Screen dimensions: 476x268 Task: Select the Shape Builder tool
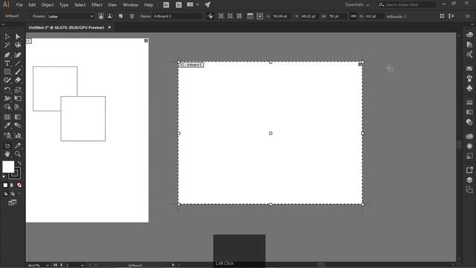click(x=7, y=107)
